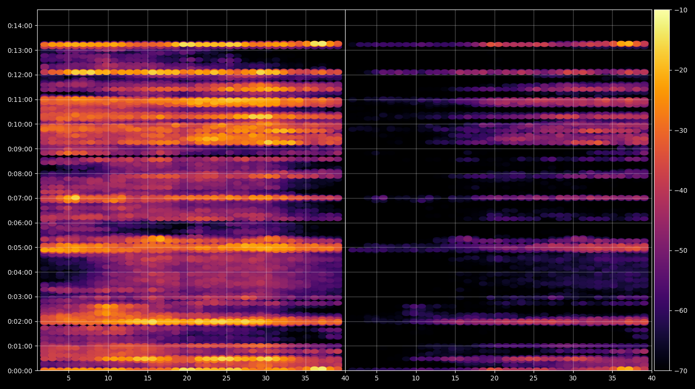Select x-axis tick 20 under the left heatmap
The width and height of the screenshot is (695, 389).
click(x=187, y=379)
